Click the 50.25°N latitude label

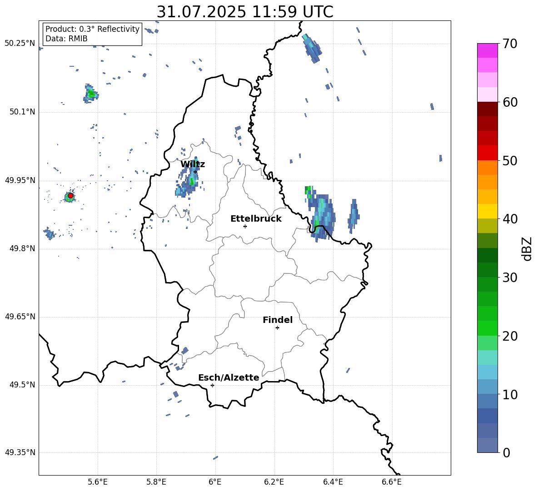click(20, 44)
